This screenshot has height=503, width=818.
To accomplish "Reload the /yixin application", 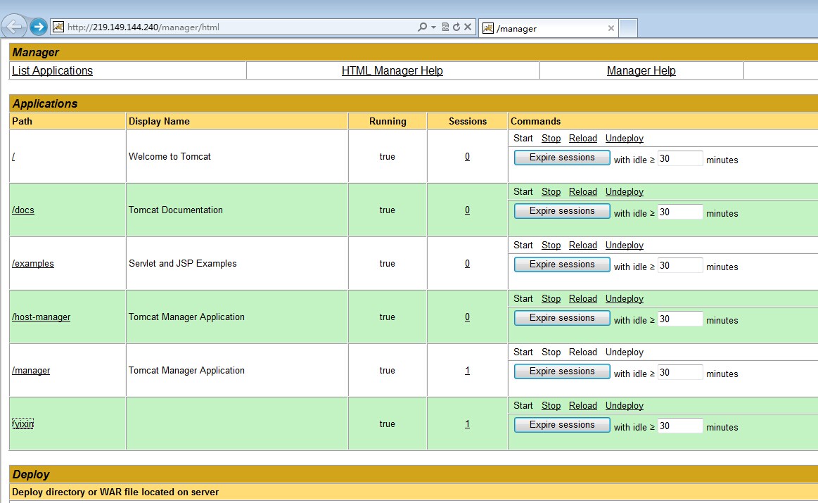I will pos(582,405).
